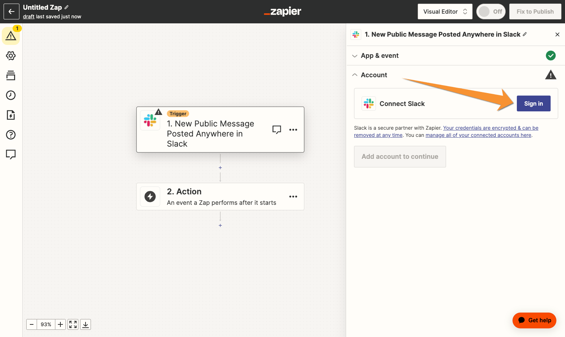
Task: Toggle the Zap On/Off switch
Action: pyautogui.click(x=491, y=11)
